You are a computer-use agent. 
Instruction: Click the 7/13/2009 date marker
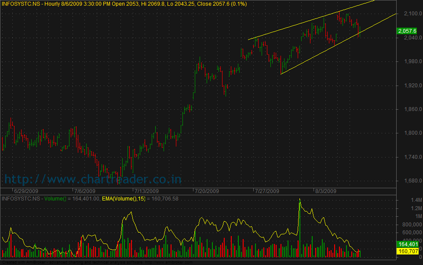pos(146,191)
